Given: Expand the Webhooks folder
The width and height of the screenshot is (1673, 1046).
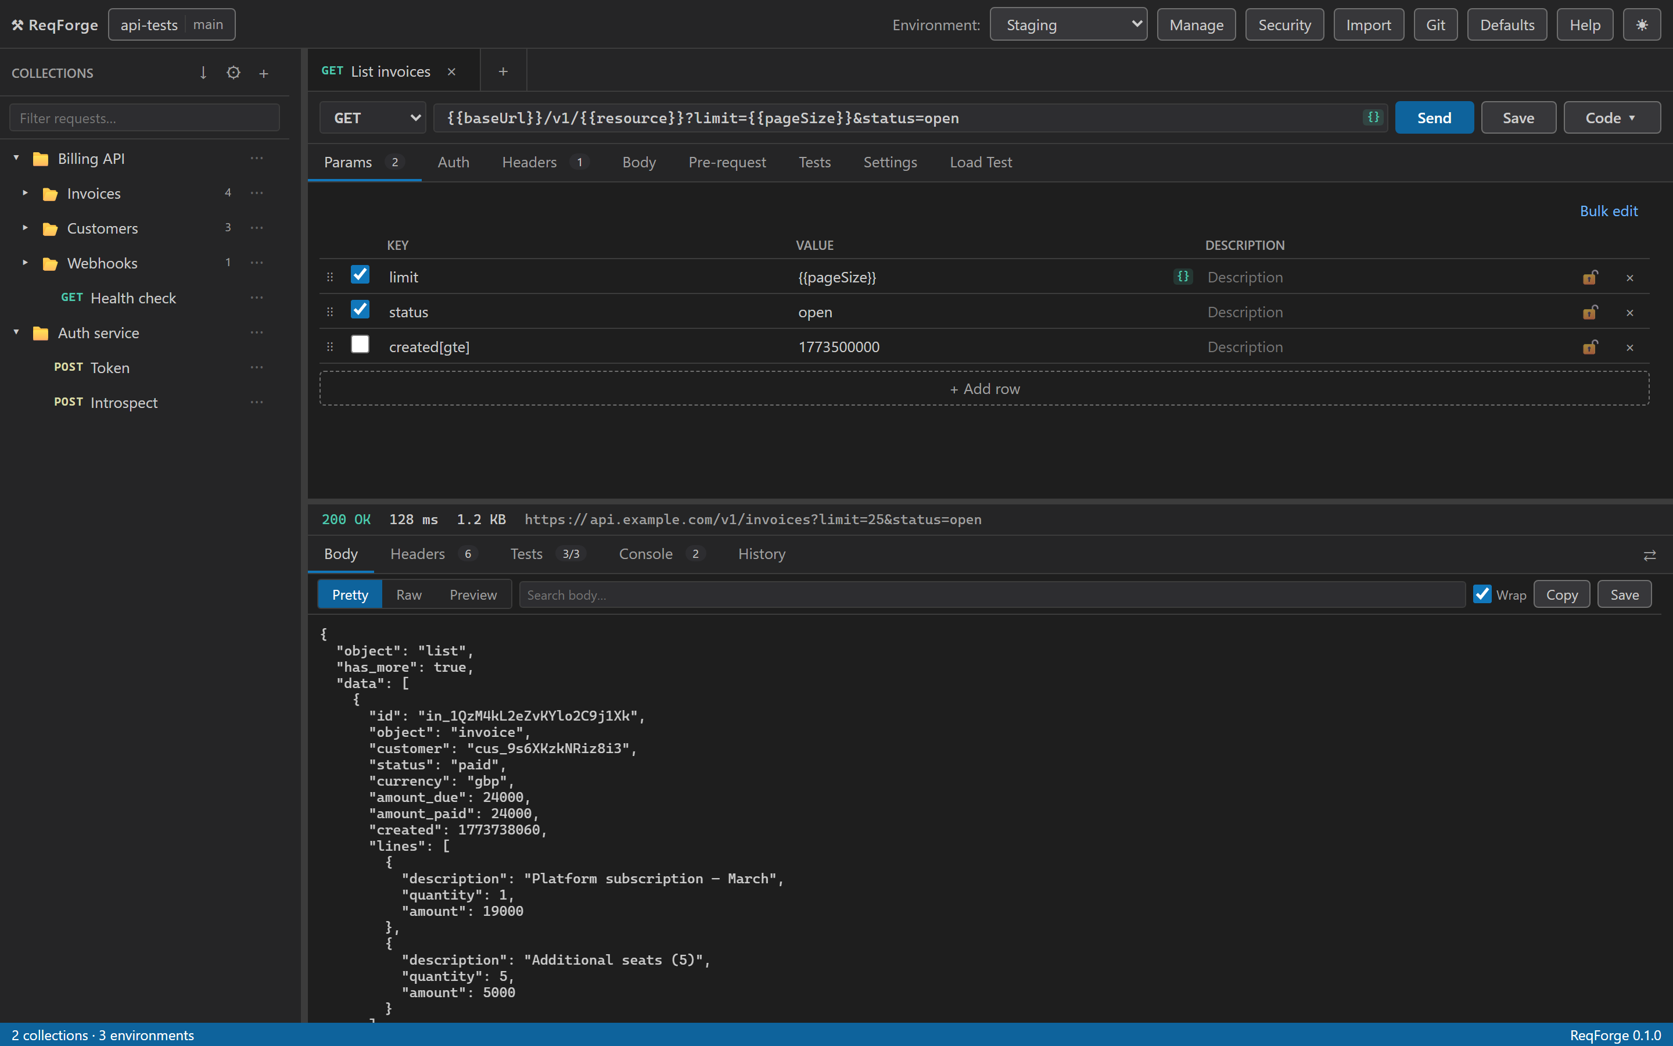Looking at the screenshot, I should coord(25,263).
